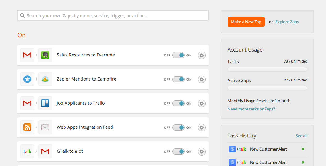Click the Task History heading
Image resolution: width=326 pixels, height=166 pixels.
(x=242, y=135)
